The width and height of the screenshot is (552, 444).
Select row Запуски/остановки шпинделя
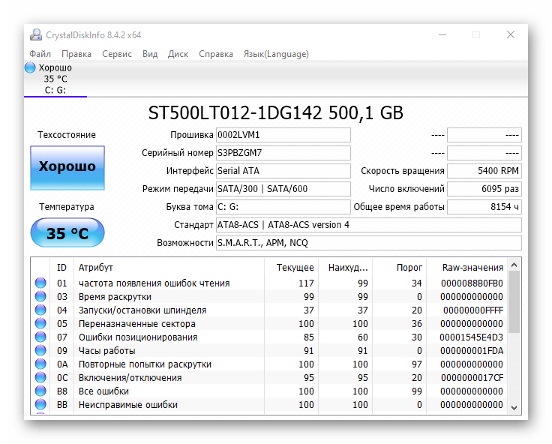pyautogui.click(x=269, y=310)
